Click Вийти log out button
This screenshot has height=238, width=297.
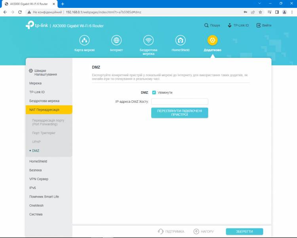[264, 25]
